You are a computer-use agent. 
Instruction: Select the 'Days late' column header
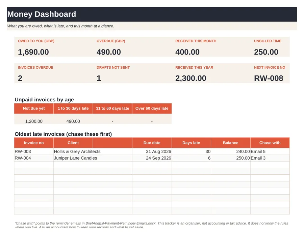tap(191, 143)
